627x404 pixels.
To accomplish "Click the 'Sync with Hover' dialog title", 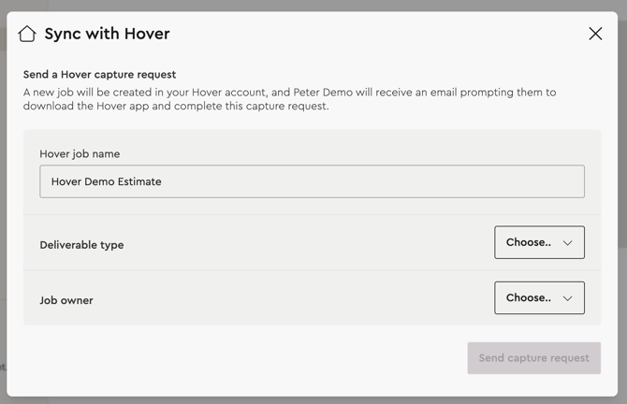I will click(107, 34).
